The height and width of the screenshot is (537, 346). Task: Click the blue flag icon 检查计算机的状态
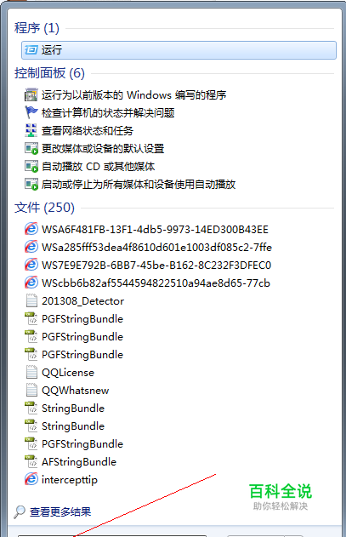31,112
